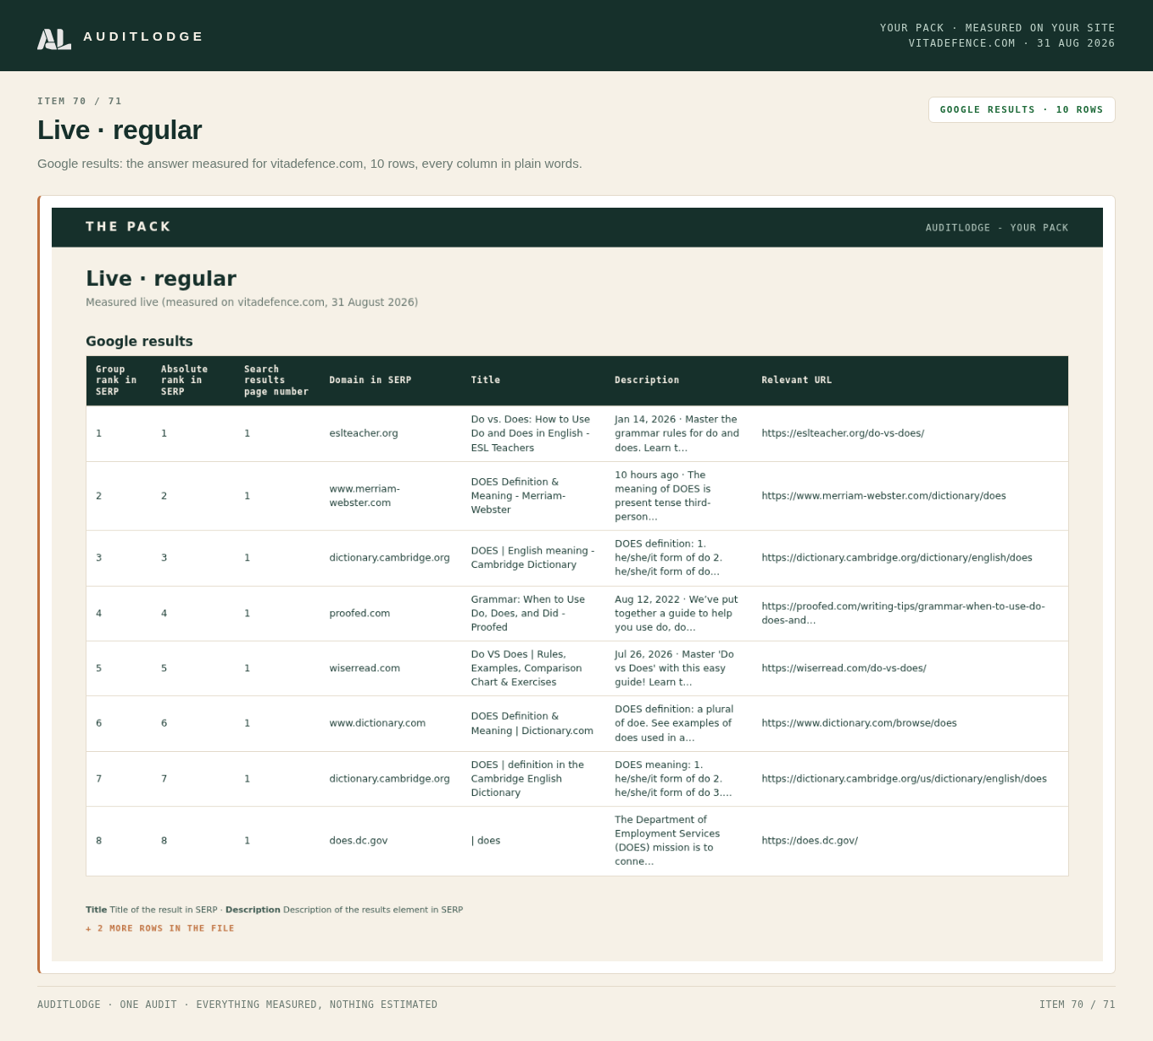Click the AUDITLODGE brand name in header
1153x1041 pixels.
click(x=143, y=36)
